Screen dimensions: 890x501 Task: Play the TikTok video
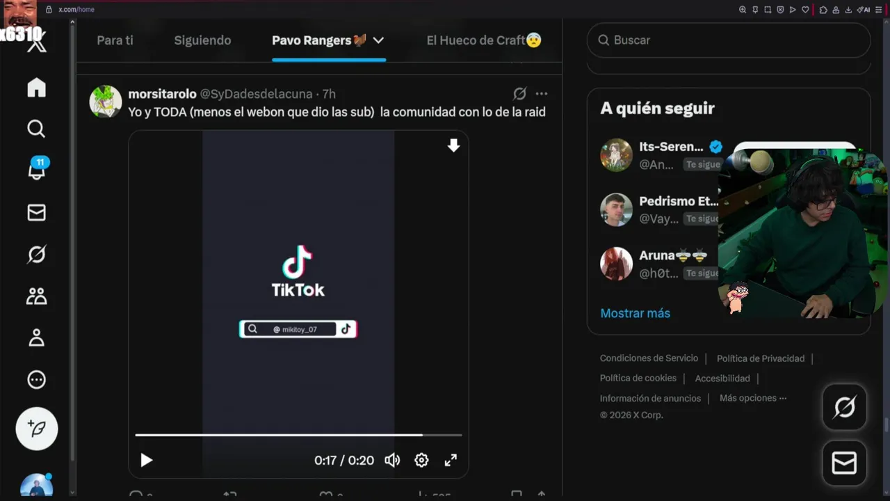pyautogui.click(x=146, y=460)
